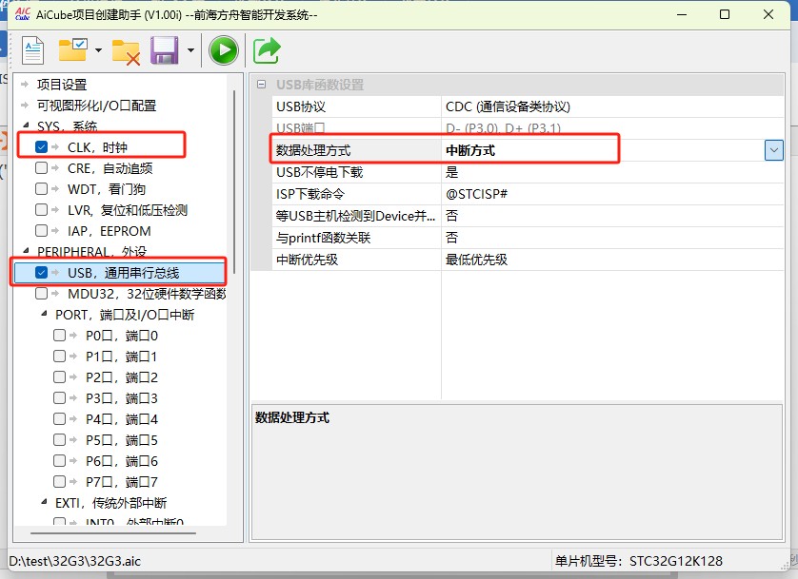Click the 最低优先级 value cell

[x=612, y=260]
